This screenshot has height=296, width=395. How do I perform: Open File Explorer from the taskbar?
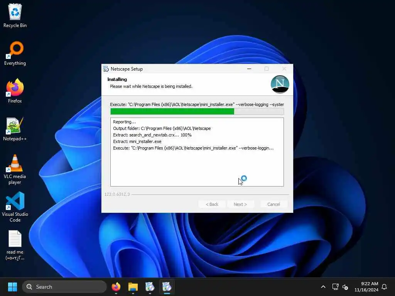[x=133, y=287]
